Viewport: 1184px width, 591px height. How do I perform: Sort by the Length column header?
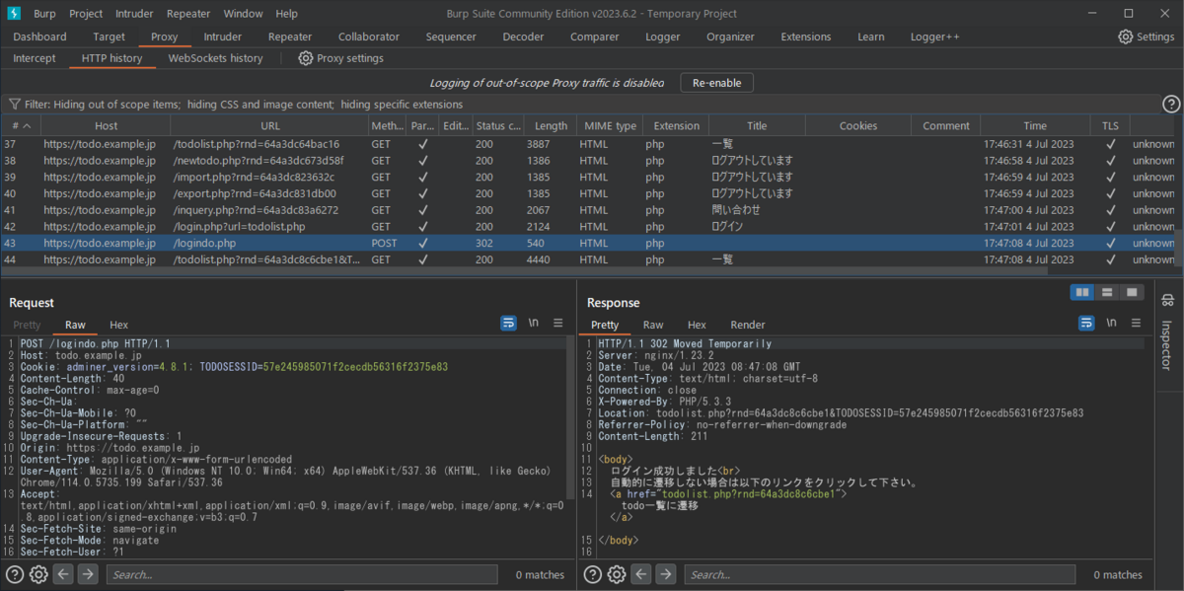(549, 125)
